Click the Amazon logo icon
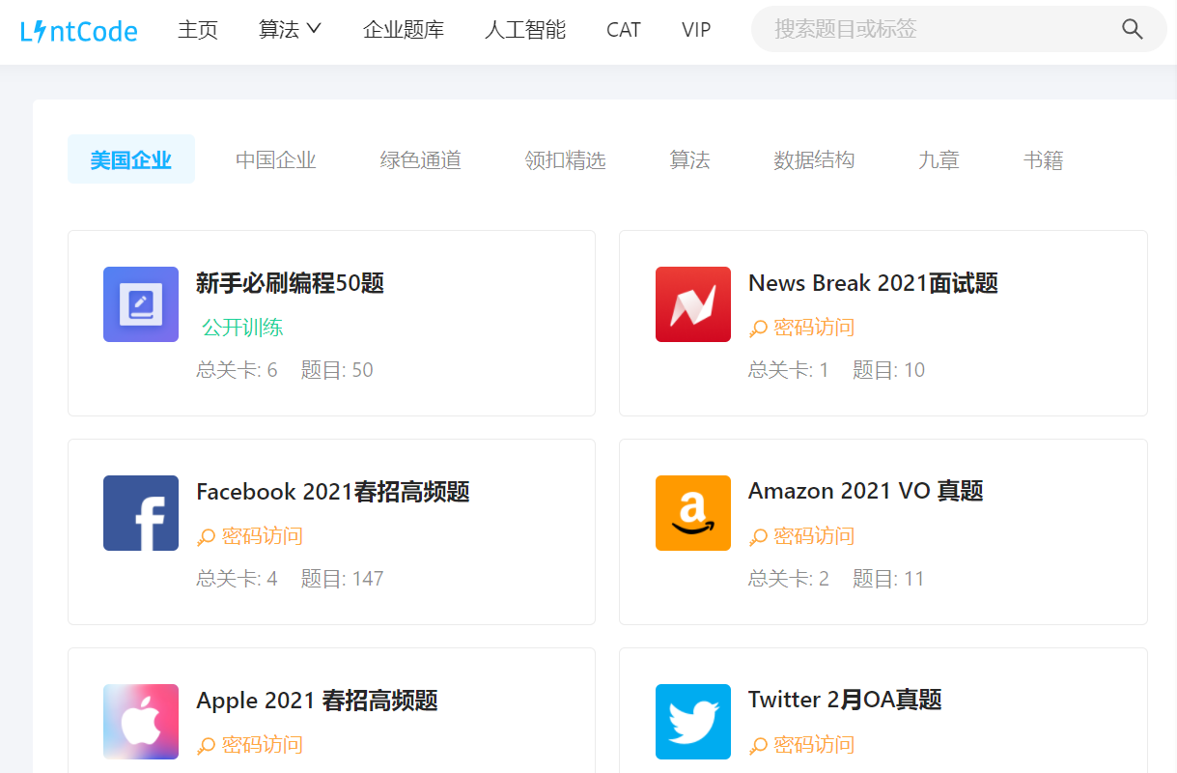The image size is (1177, 773). point(693,513)
